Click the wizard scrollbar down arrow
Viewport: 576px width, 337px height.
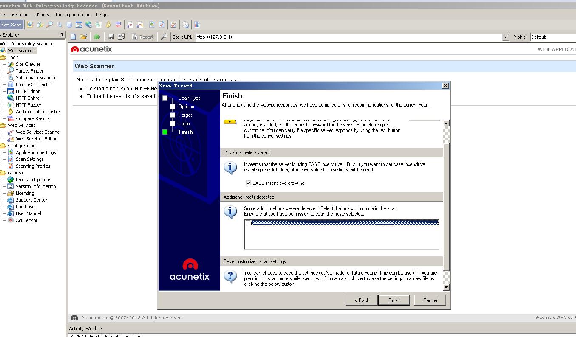coord(446,287)
